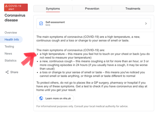The image size is (160, 114).
Task: Open the Self-assessment NHS card
Action: [x=94, y=24]
